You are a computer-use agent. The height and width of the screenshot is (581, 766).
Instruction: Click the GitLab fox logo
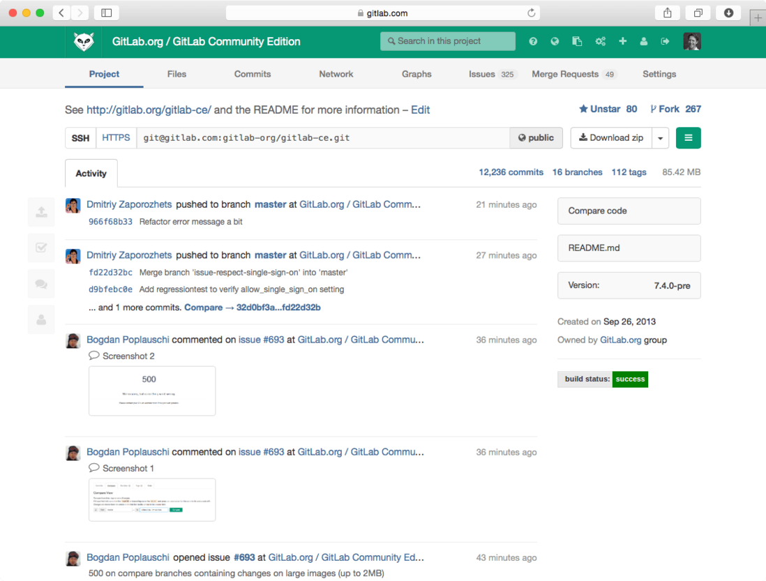[x=84, y=42]
